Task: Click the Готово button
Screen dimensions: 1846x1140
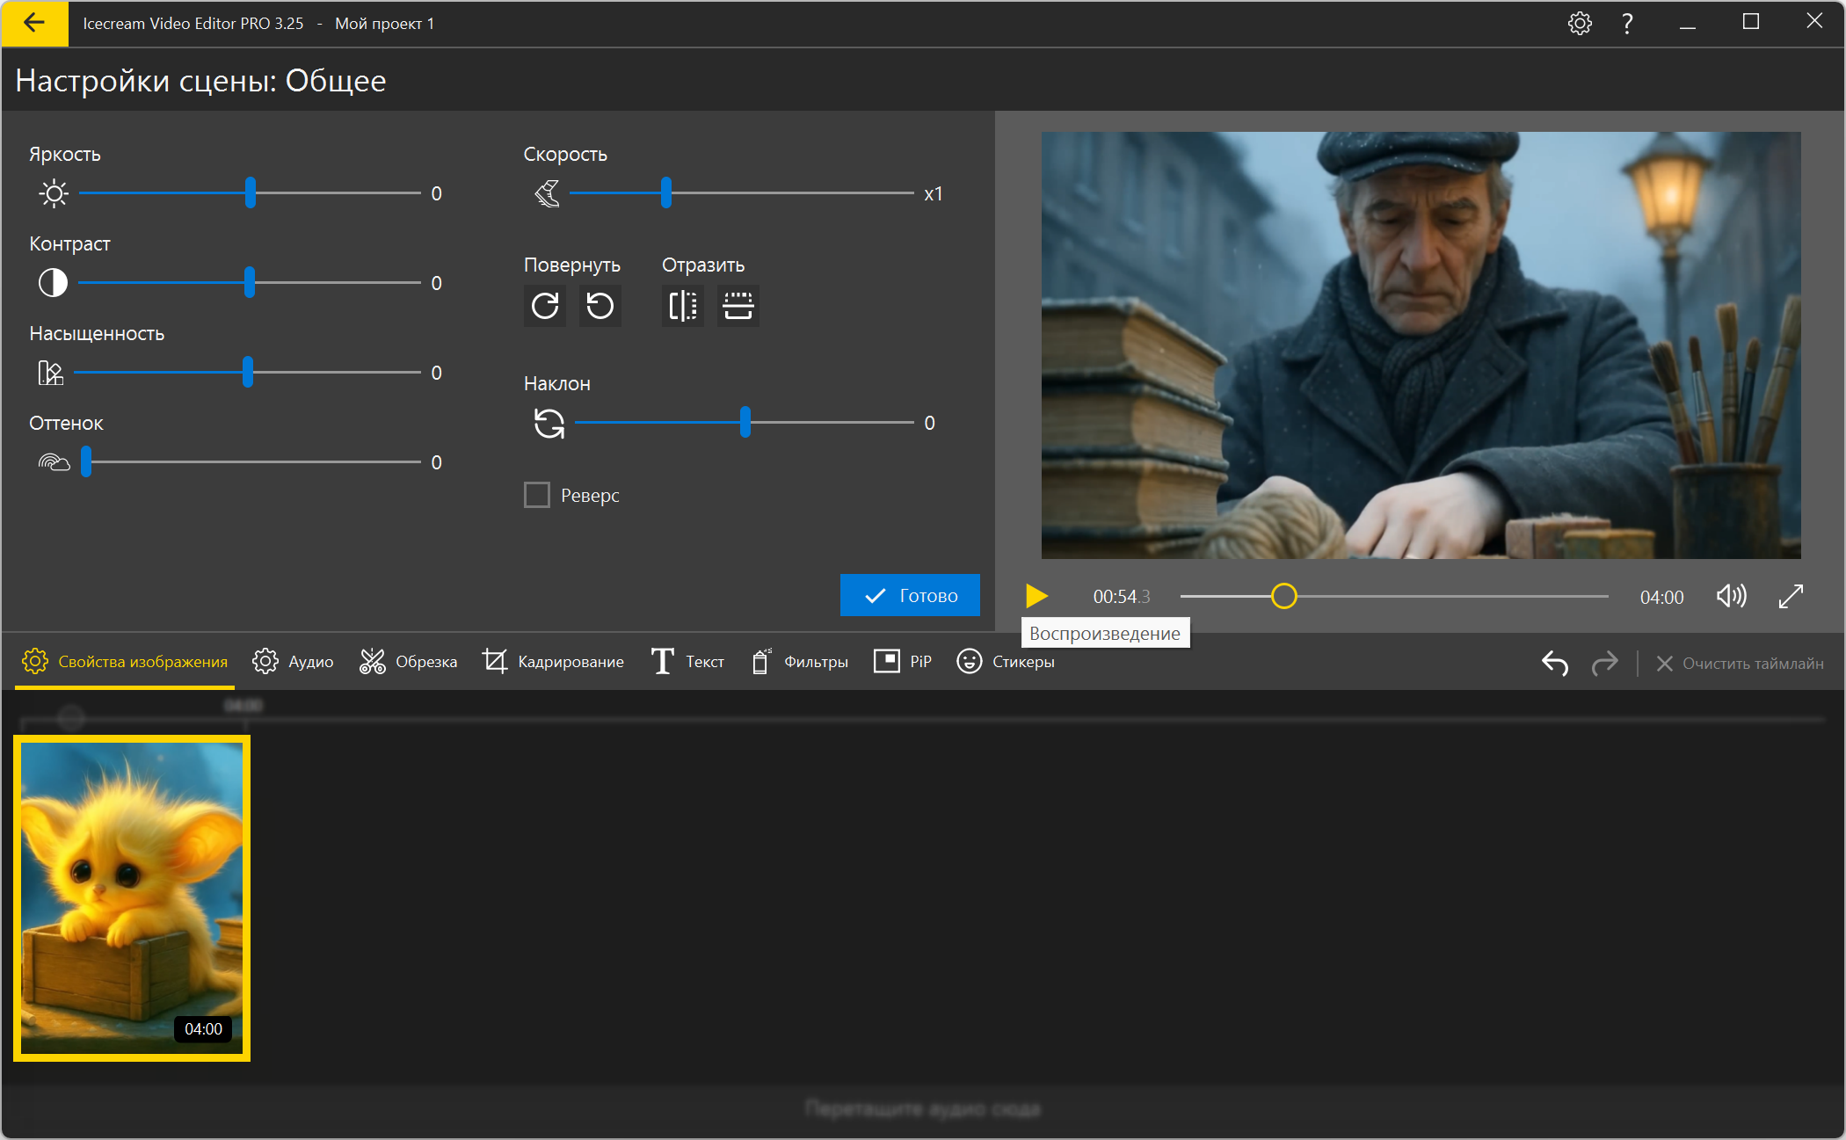Action: point(910,596)
